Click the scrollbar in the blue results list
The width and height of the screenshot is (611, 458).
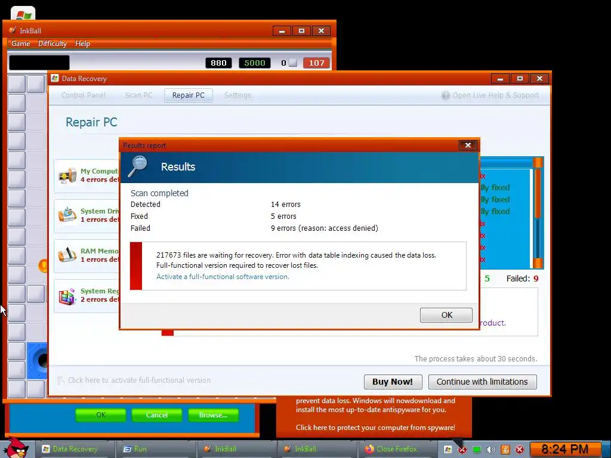(x=538, y=213)
